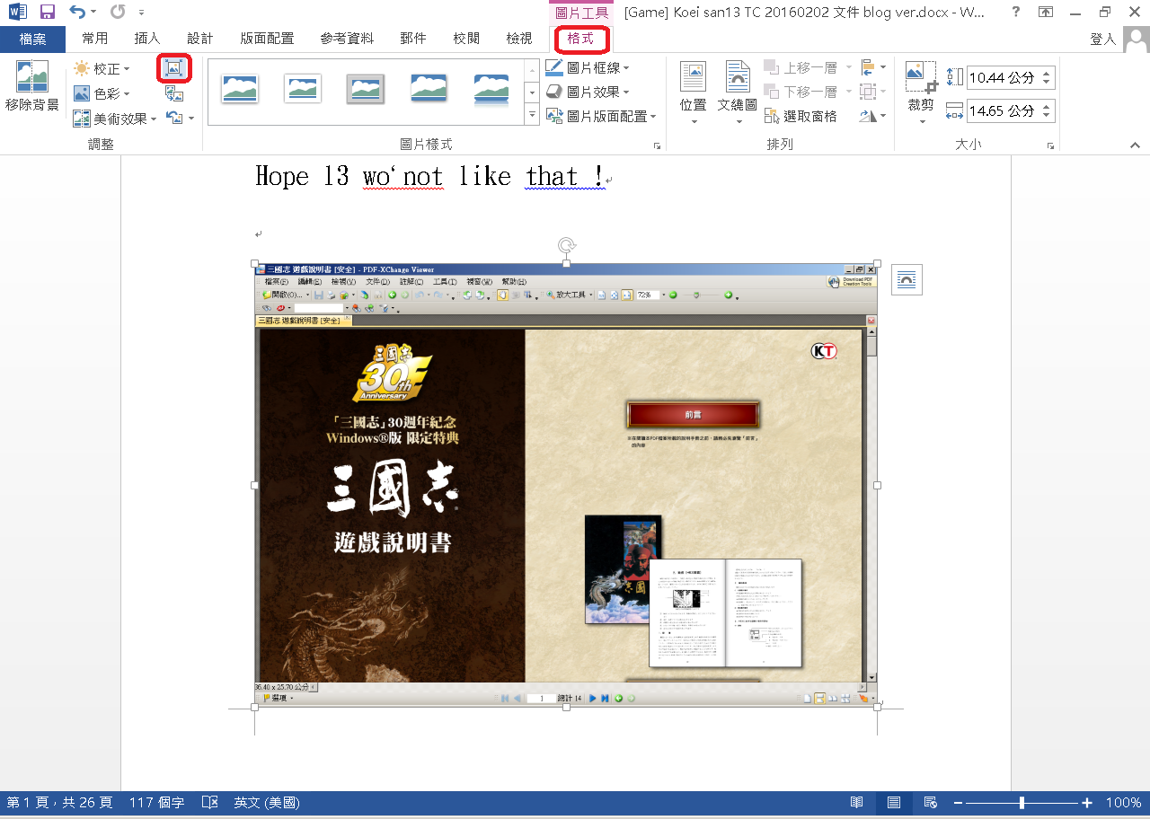The height and width of the screenshot is (819, 1150).
Task: Switch to the 校閱 (Review) tab
Action: [x=466, y=39]
